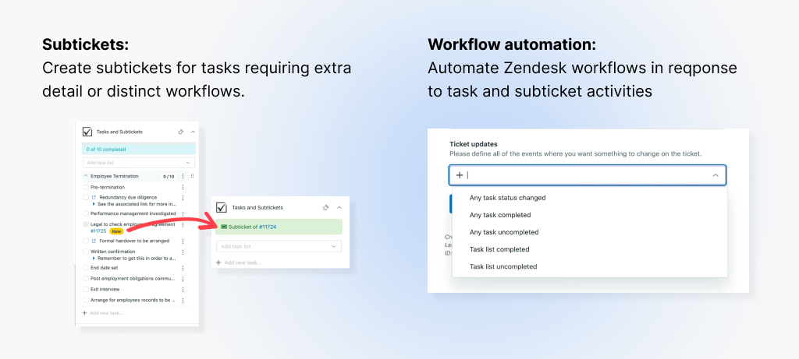Choose 'Task list uncompleted' from the list
Image resolution: width=799 pixels, height=359 pixels.
click(x=503, y=266)
